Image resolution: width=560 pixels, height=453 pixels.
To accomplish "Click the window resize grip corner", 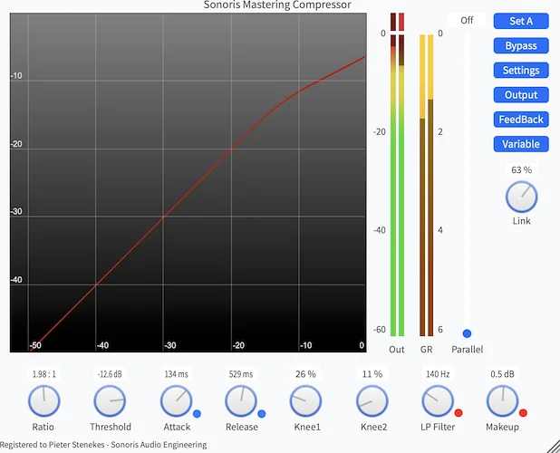I will pyautogui.click(x=553, y=447).
